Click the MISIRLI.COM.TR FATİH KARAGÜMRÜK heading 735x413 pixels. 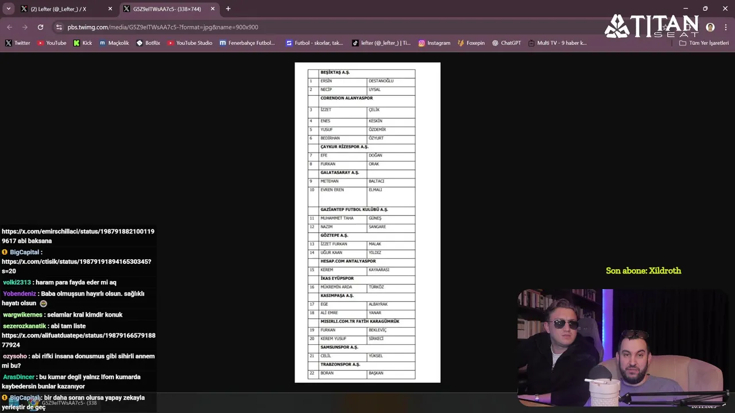[360, 321]
